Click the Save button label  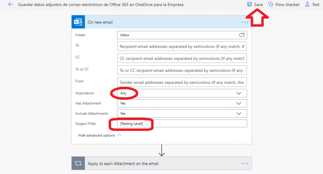pos(258,5)
